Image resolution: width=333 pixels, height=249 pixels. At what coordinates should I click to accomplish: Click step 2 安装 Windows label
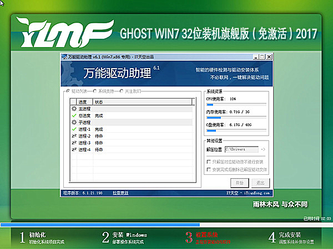coord(129,235)
